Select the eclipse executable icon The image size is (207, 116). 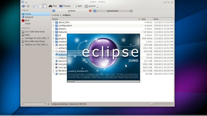pos(57,51)
